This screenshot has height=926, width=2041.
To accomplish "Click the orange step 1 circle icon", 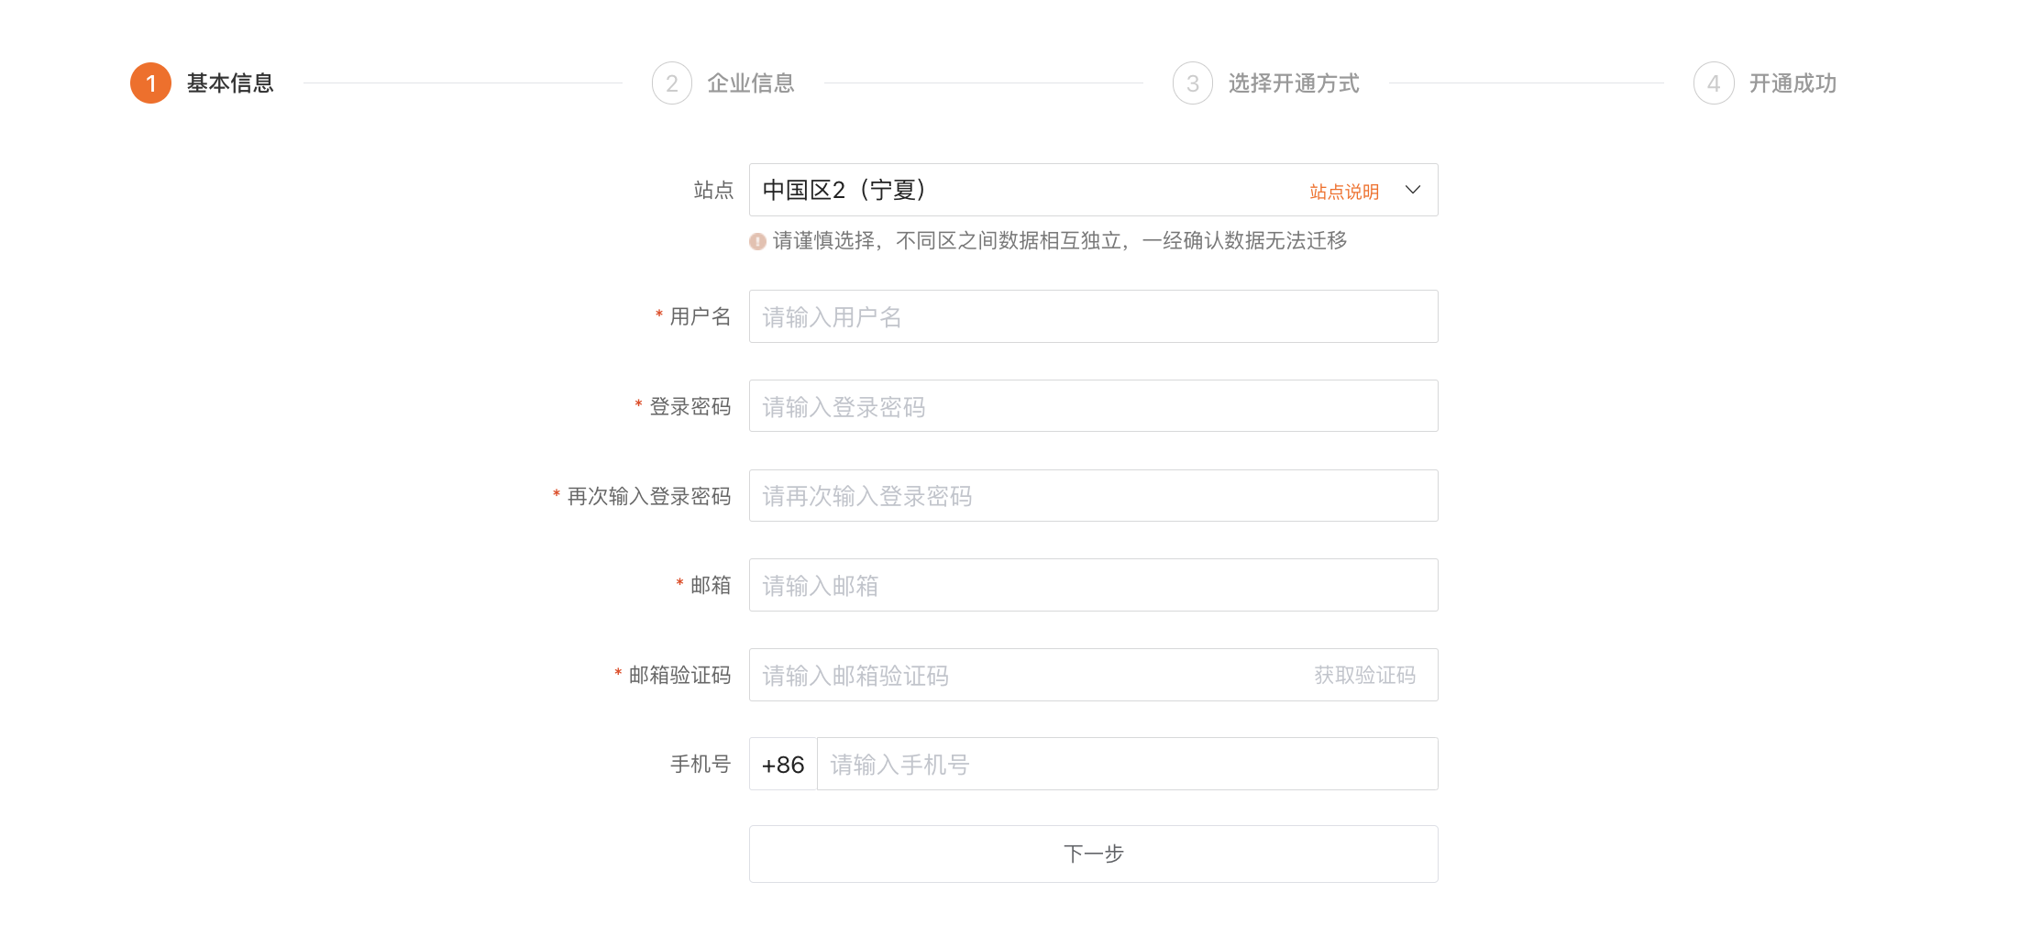I will tap(150, 83).
